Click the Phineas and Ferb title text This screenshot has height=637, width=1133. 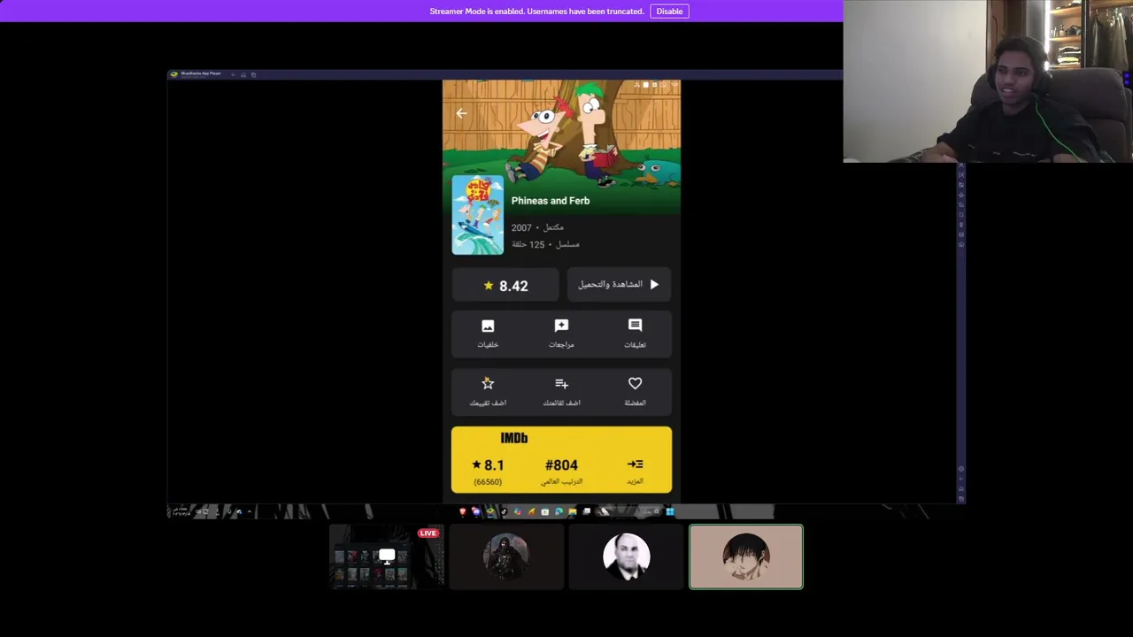[x=550, y=201]
